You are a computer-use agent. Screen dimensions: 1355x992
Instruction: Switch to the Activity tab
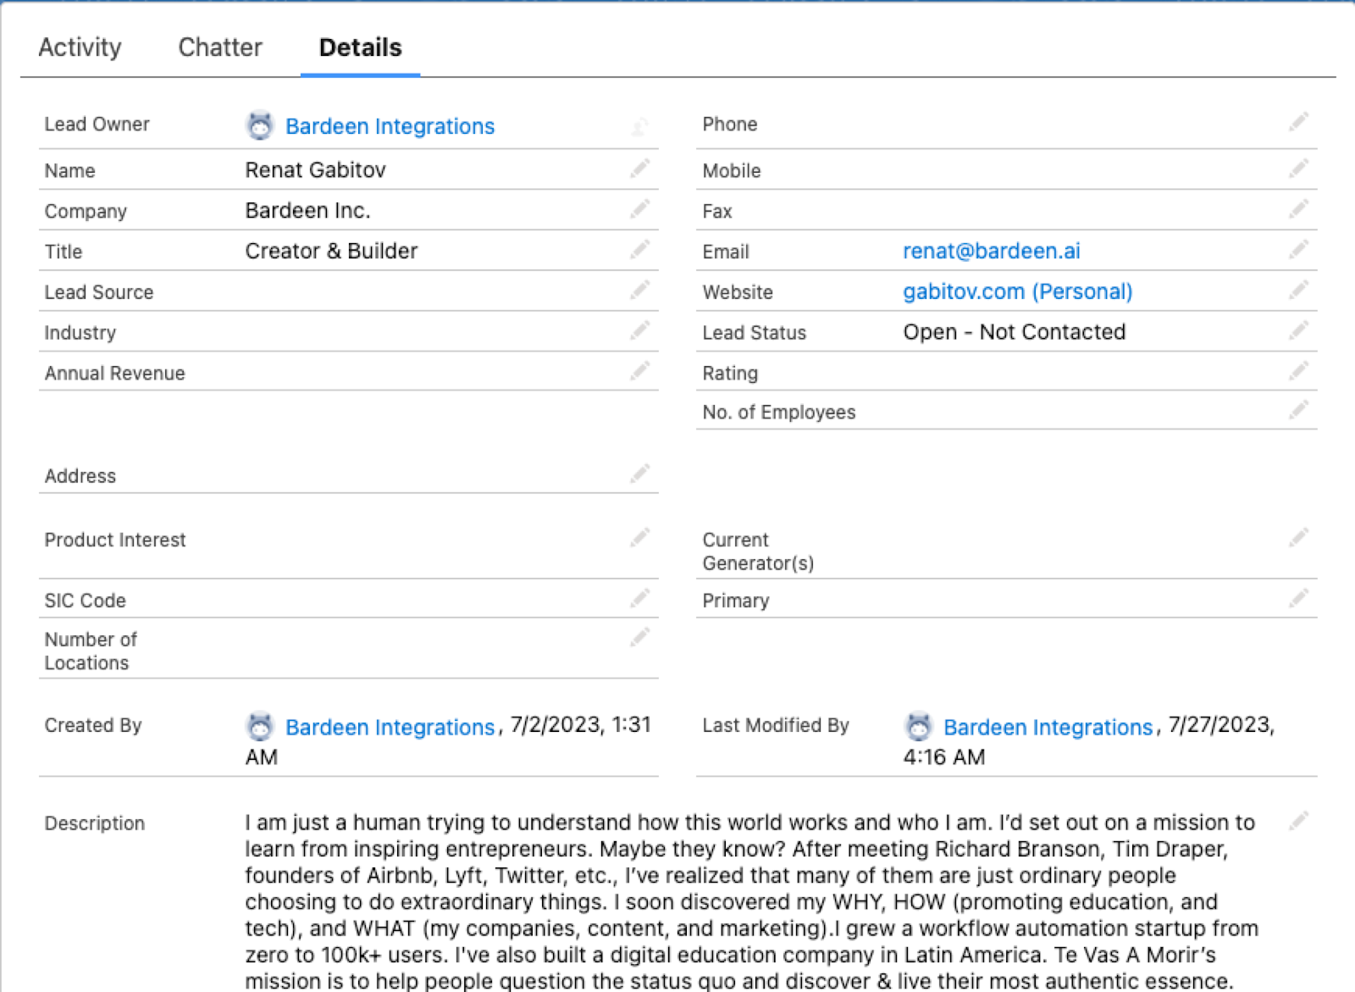(x=80, y=47)
